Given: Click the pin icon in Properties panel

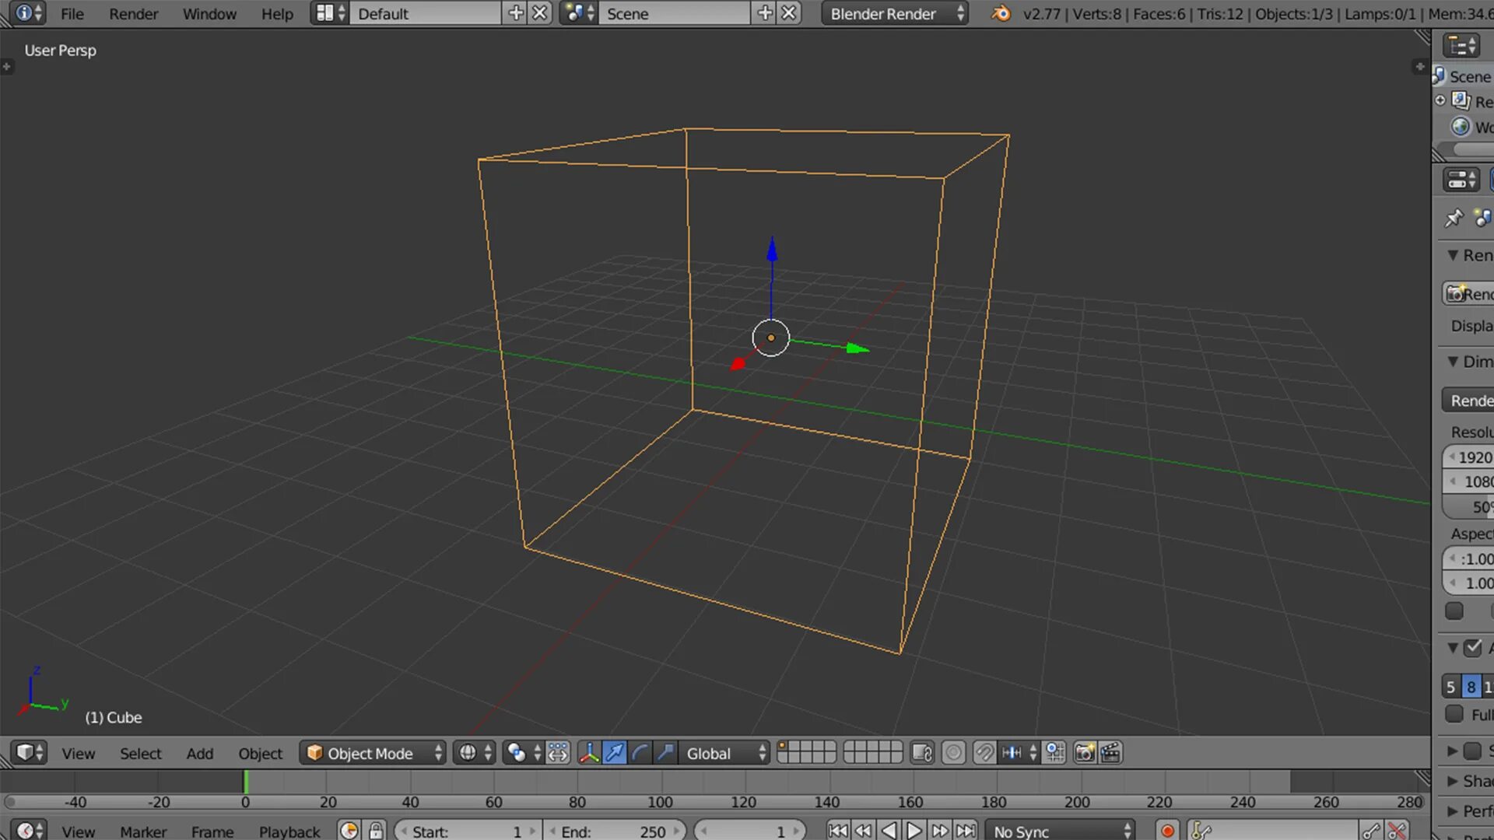Looking at the screenshot, I should 1453,219.
